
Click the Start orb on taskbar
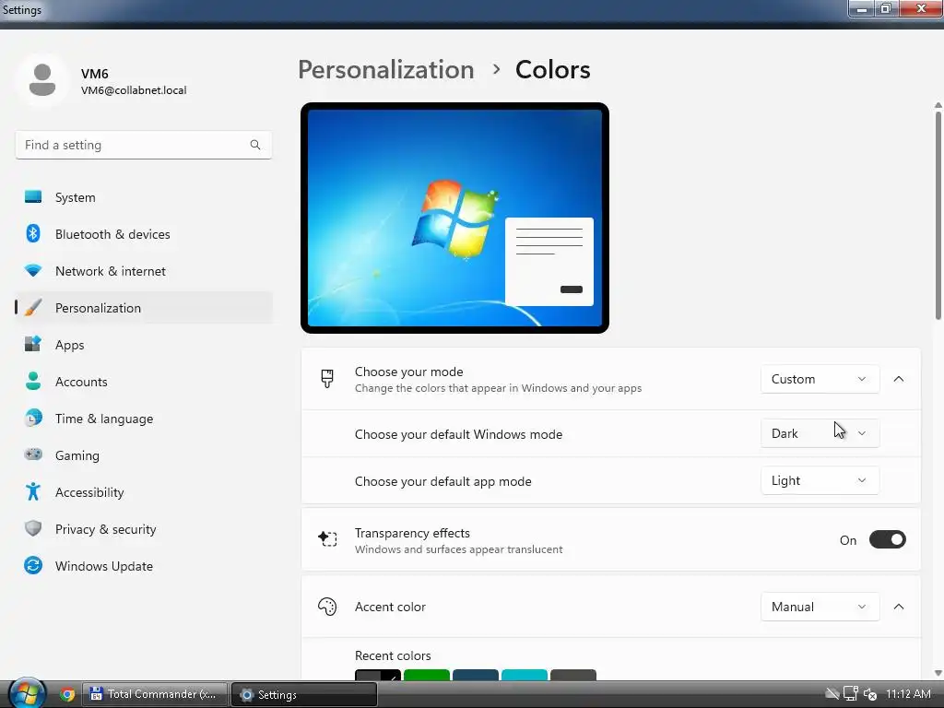[x=27, y=694]
